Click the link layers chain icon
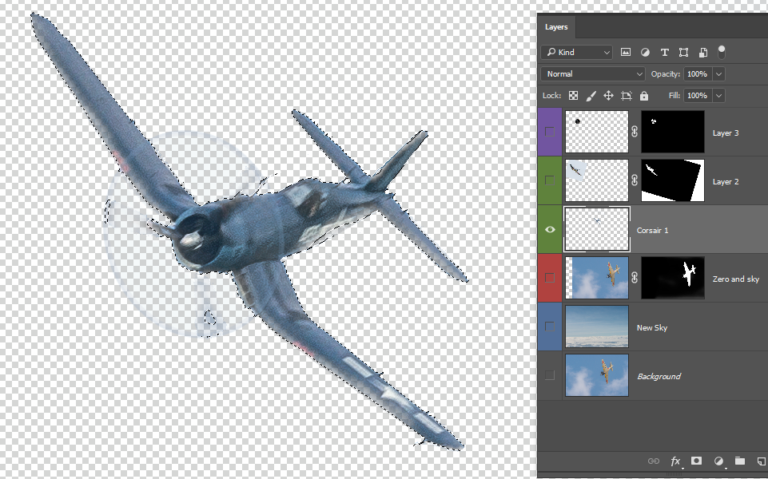The height and width of the screenshot is (479, 768). 654,461
